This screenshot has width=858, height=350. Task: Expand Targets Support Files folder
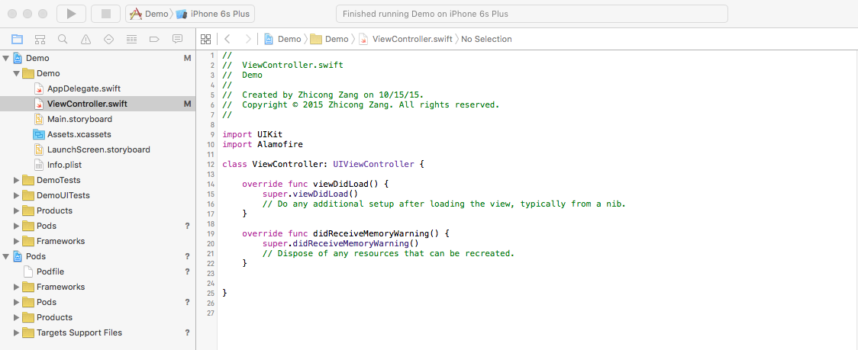click(17, 332)
